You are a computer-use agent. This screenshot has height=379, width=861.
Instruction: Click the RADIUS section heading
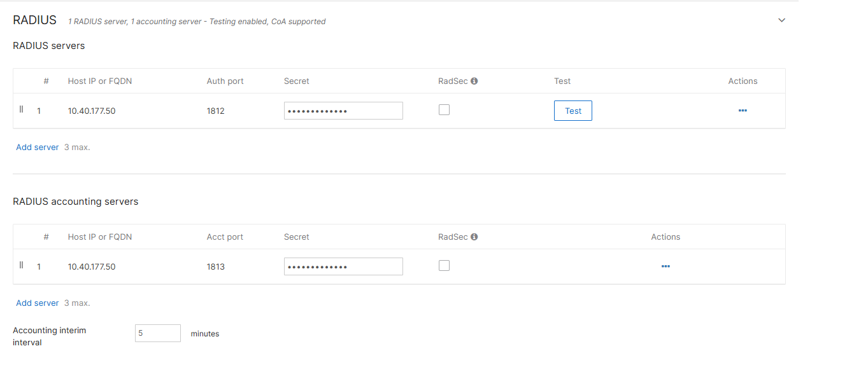[x=34, y=20]
